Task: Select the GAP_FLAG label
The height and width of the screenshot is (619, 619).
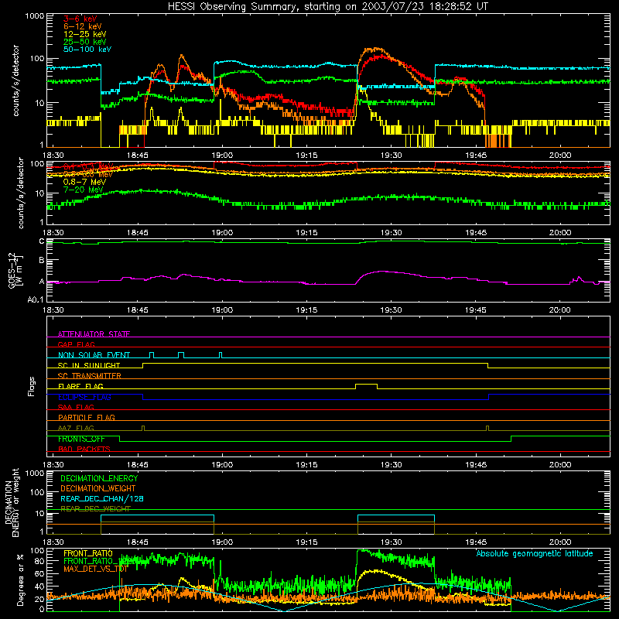Action: pyautogui.click(x=76, y=344)
